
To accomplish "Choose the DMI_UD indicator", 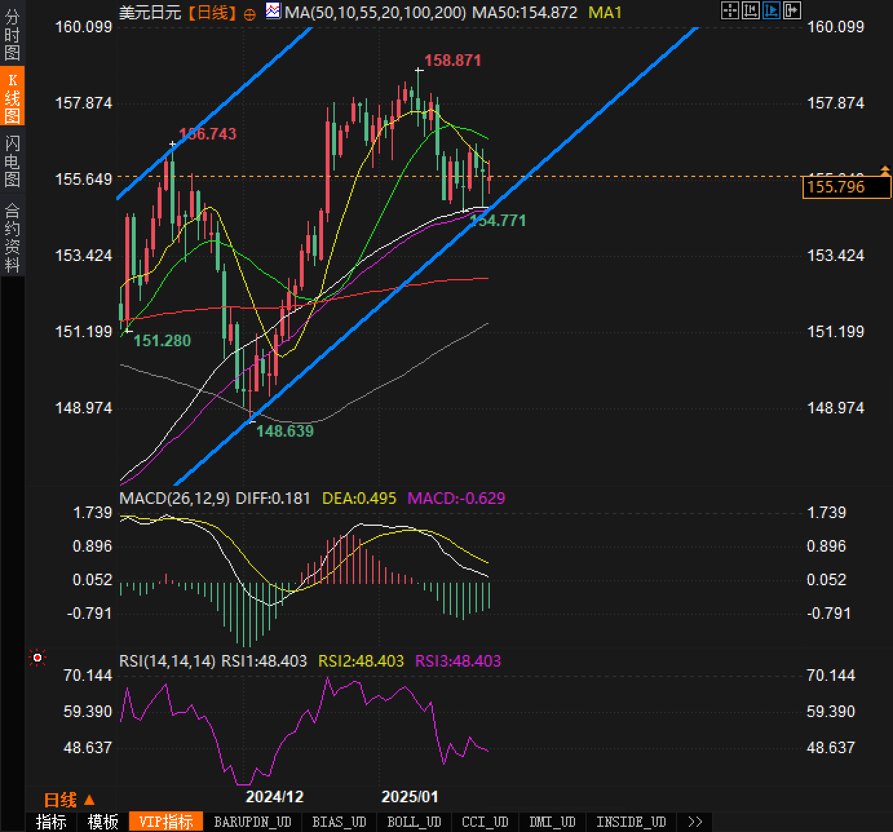I will tap(552, 822).
